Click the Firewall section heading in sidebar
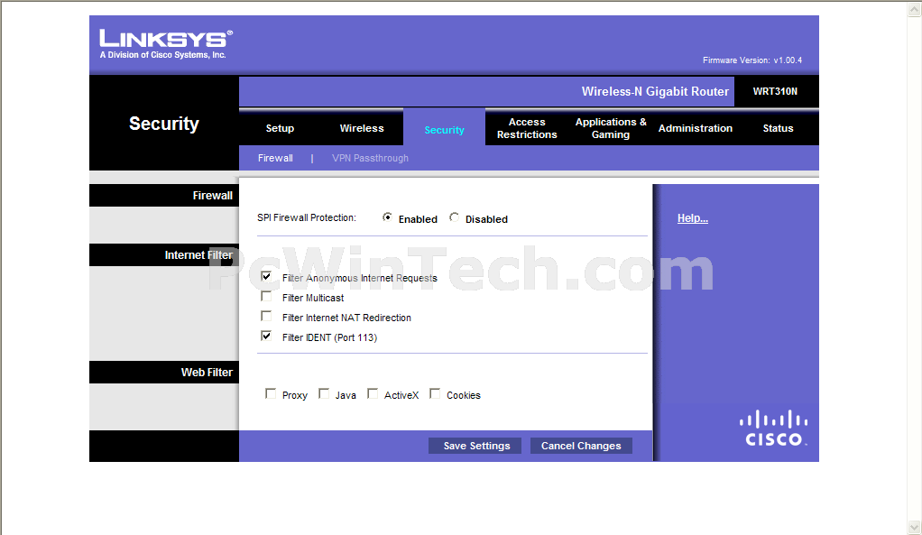The height and width of the screenshot is (535, 922). pyautogui.click(x=212, y=195)
